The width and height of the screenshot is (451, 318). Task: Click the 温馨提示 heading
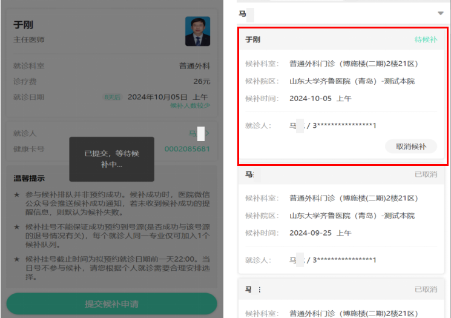point(29,179)
